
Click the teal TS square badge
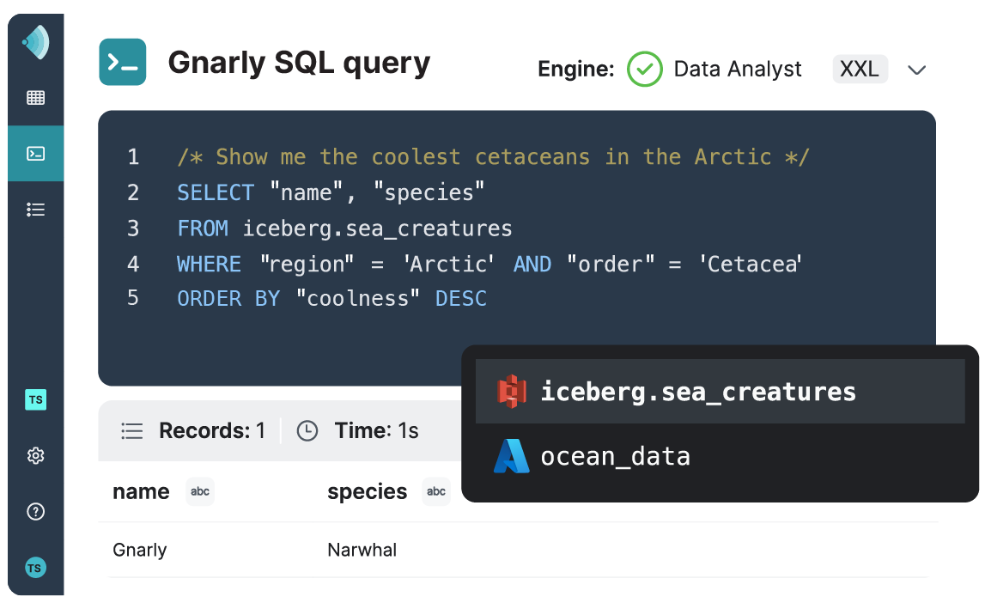click(x=36, y=399)
